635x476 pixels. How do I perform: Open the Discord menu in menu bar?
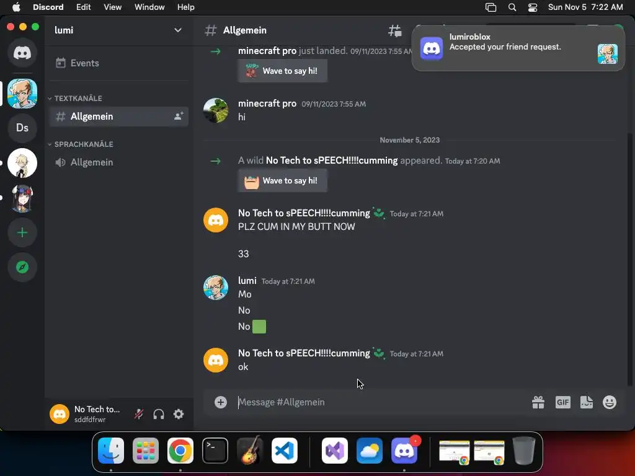[48, 7]
